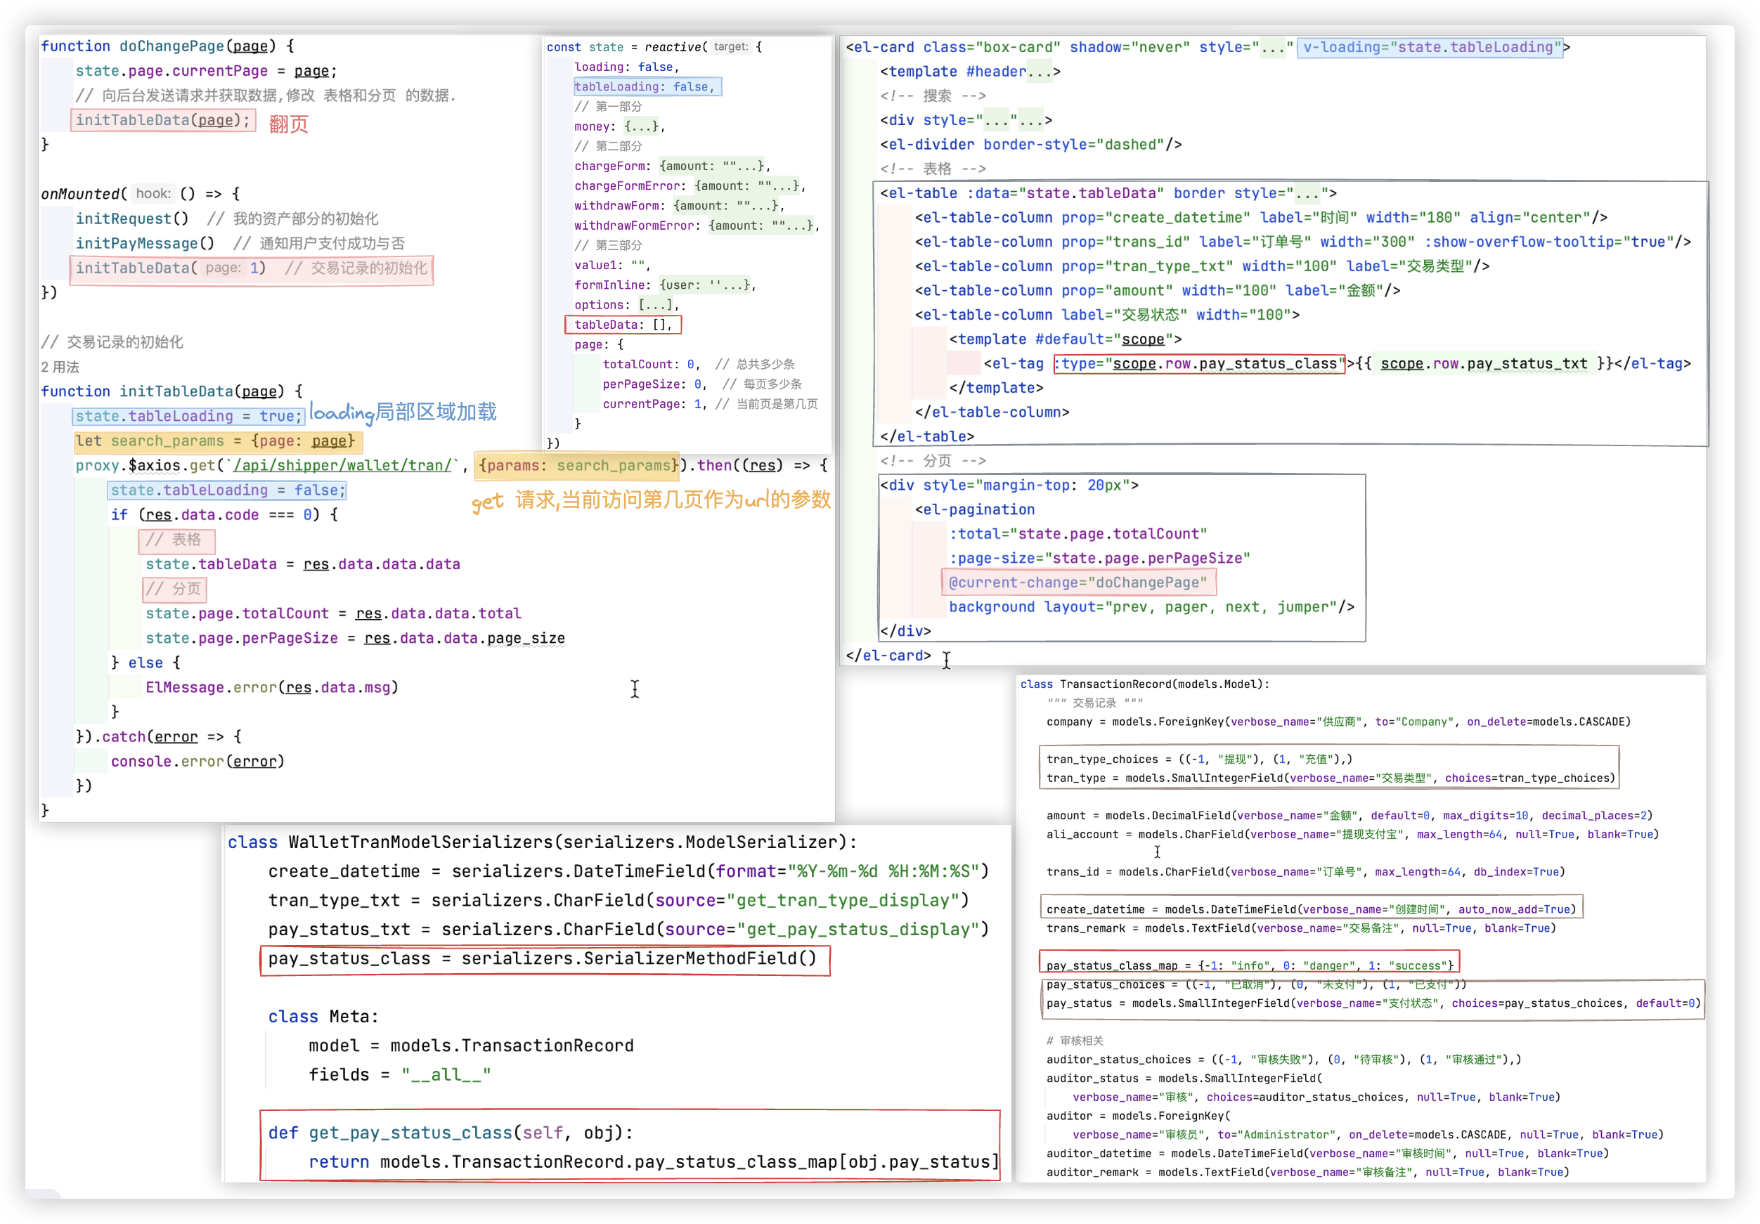
Task: Click the v-loading="state.tableLoading" attribute
Action: point(1430,48)
